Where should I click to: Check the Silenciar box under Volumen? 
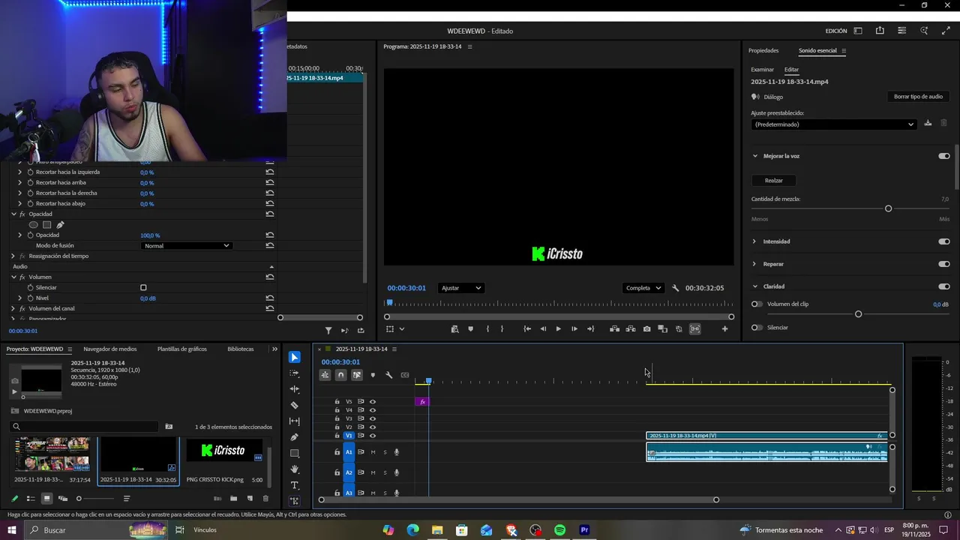click(143, 288)
